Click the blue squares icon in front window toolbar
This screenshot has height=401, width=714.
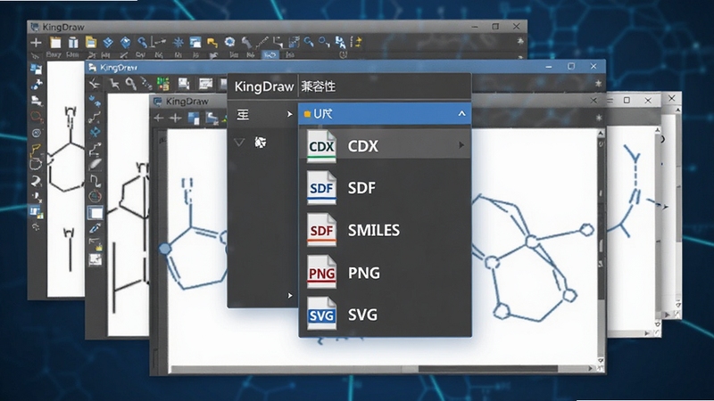coord(194,119)
